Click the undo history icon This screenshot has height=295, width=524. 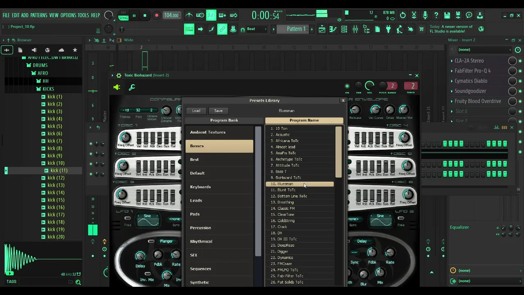point(403,16)
